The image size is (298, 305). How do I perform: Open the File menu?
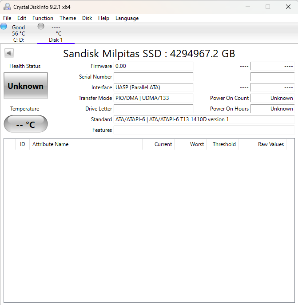click(x=7, y=18)
